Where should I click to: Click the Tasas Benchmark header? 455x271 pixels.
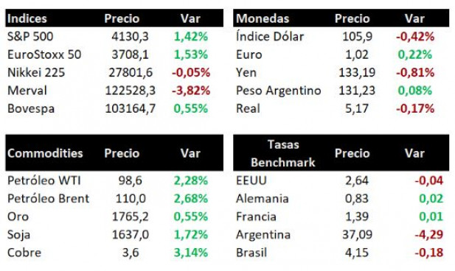click(283, 153)
